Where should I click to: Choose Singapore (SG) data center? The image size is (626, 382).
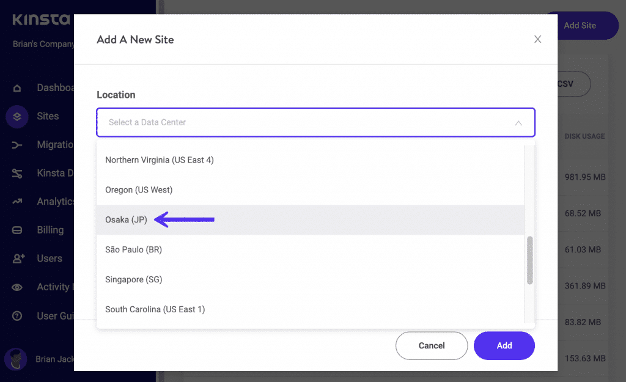pyautogui.click(x=133, y=279)
